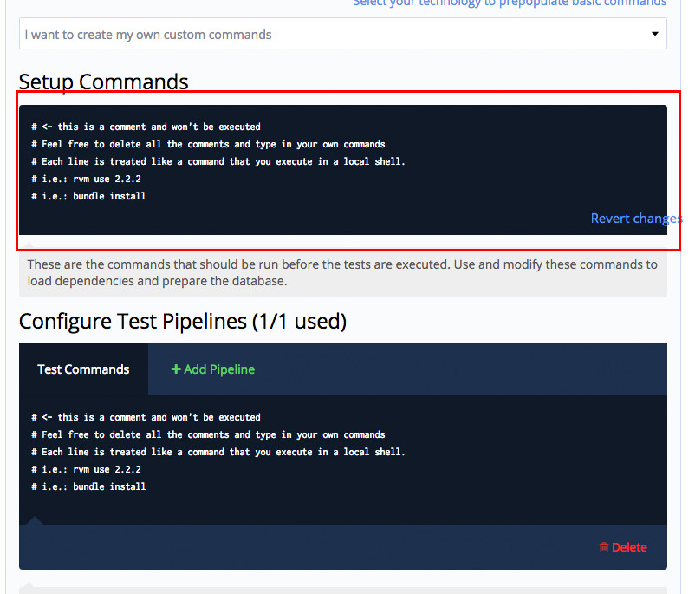Click first comment line in Setup Commands editor
695x594 pixels.
coord(146,127)
